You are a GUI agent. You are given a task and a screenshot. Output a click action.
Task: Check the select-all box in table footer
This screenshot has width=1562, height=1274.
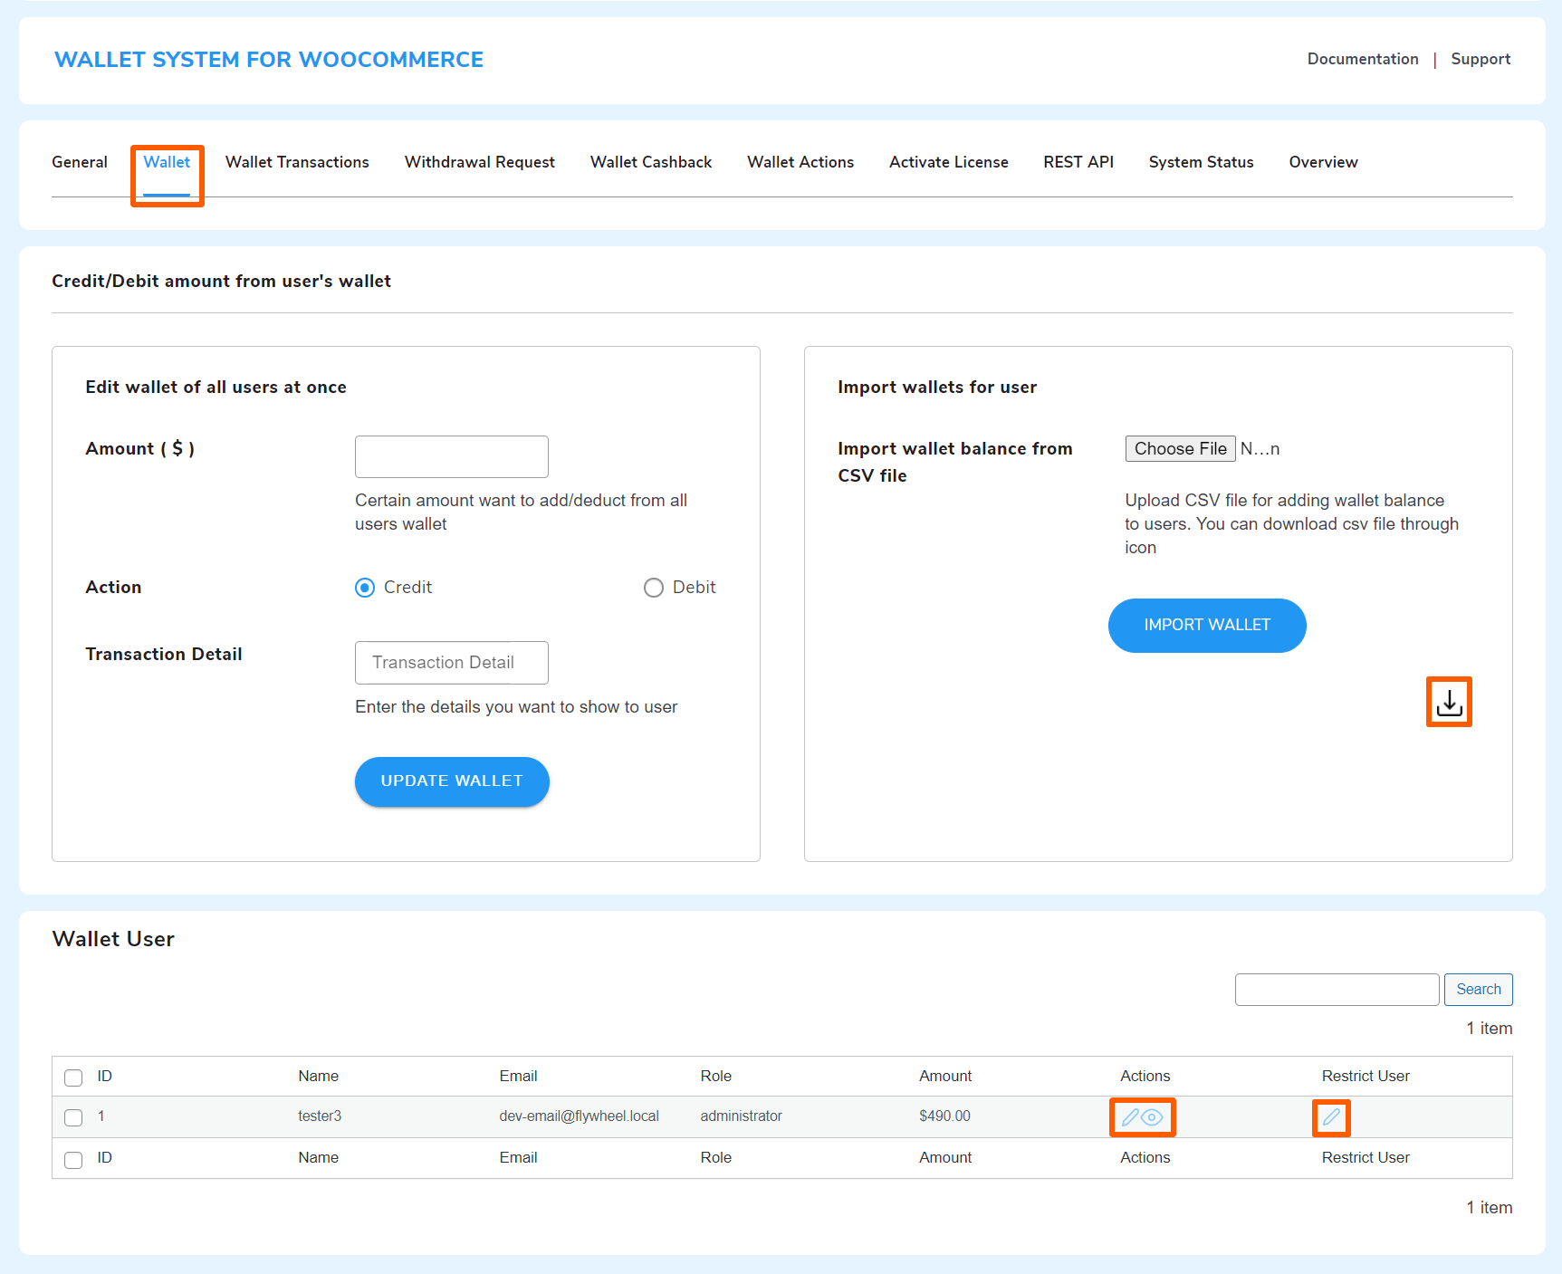coord(73,1159)
